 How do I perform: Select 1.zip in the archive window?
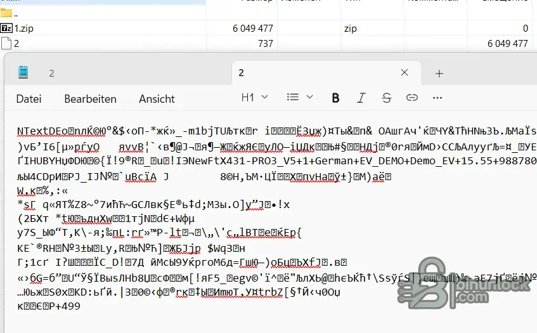23,29
